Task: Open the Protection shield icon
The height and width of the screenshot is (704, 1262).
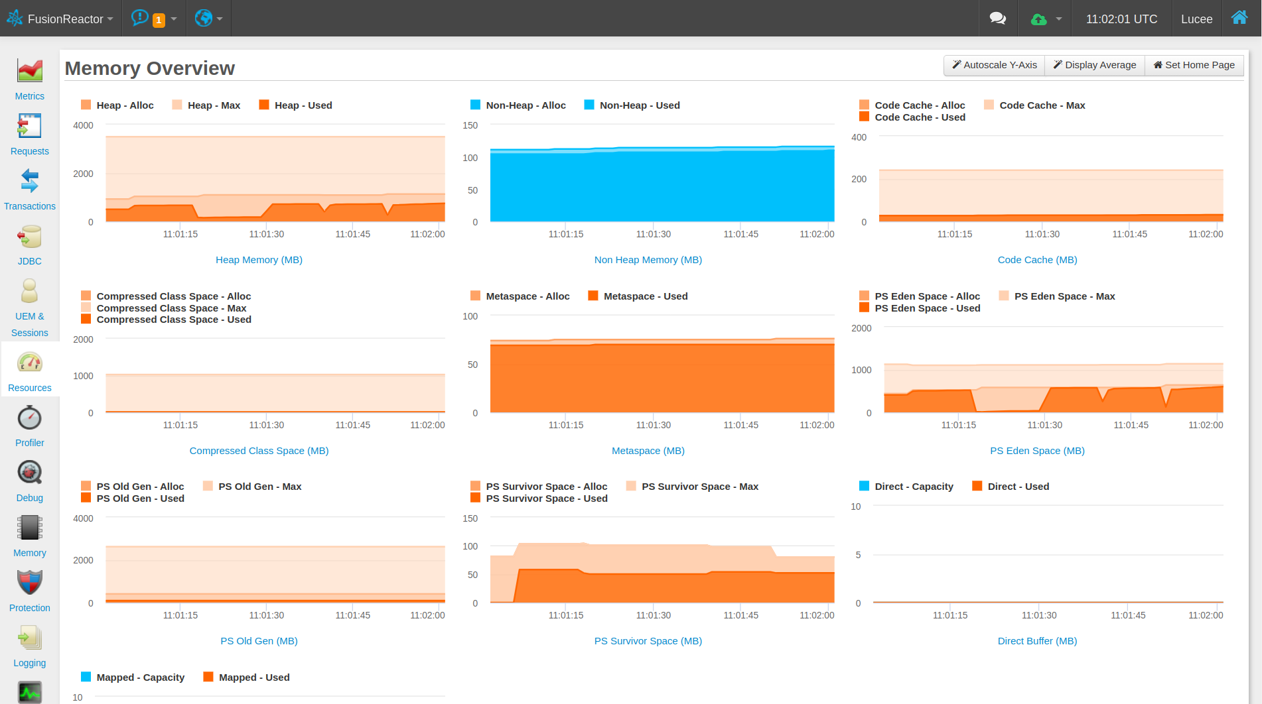Action: click(30, 583)
